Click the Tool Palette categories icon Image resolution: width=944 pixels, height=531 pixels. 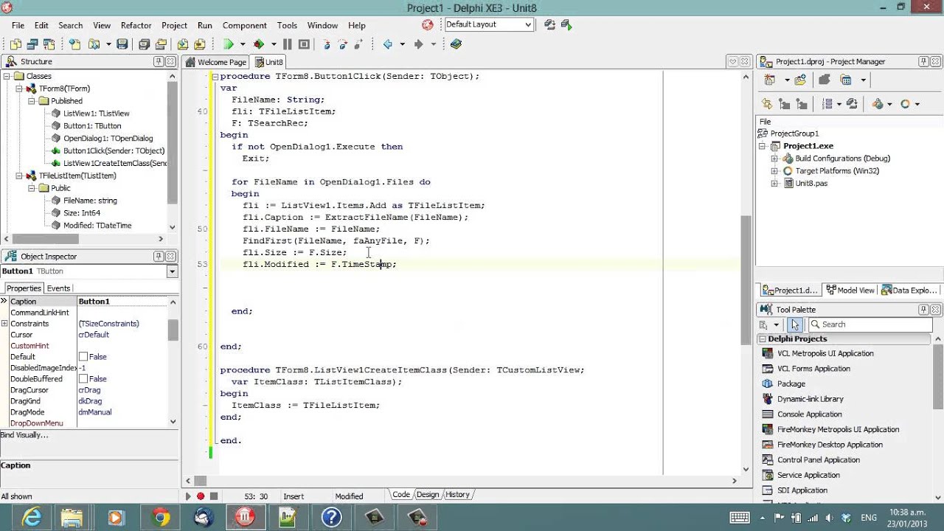pyautogui.click(x=764, y=324)
